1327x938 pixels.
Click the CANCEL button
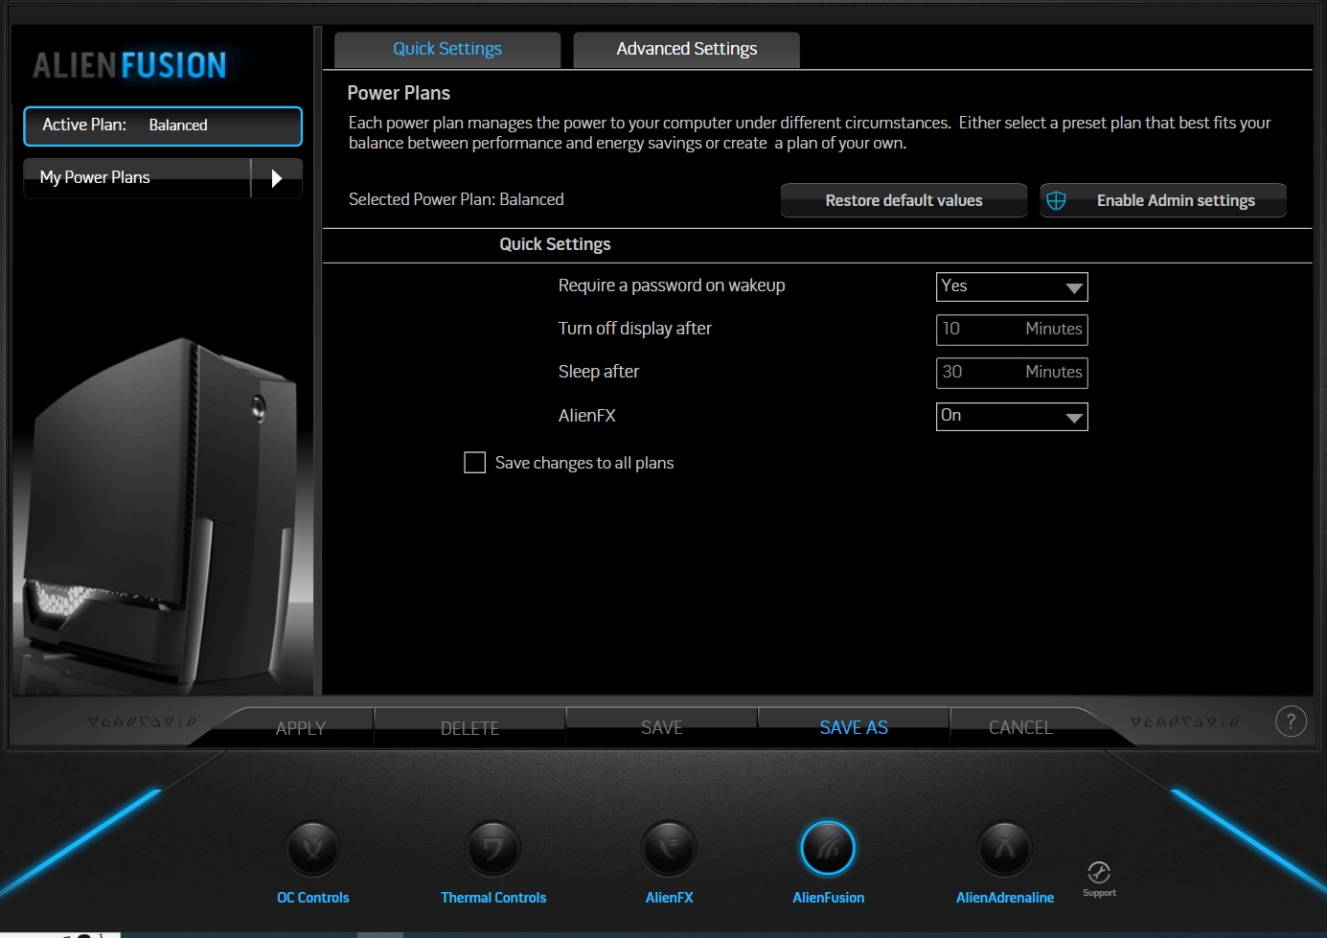tap(1020, 728)
